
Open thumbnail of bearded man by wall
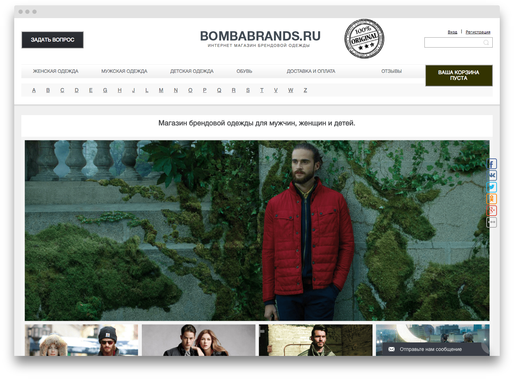pyautogui.click(x=316, y=340)
